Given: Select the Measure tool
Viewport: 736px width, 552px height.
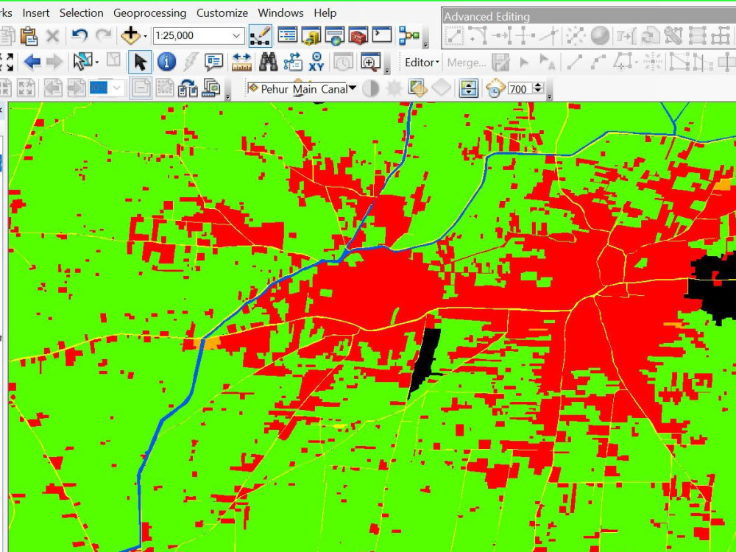Looking at the screenshot, I should [242, 62].
